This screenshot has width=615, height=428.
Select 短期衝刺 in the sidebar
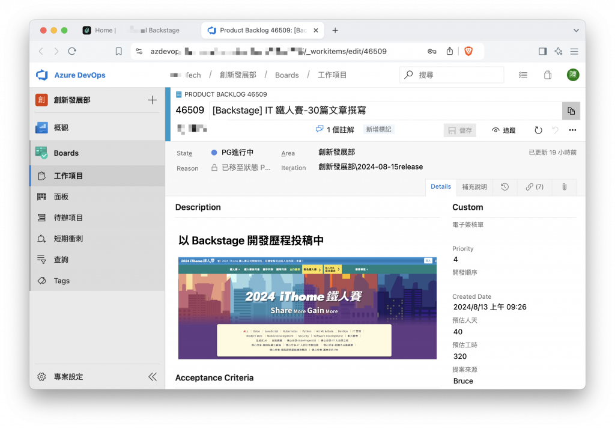(97, 238)
